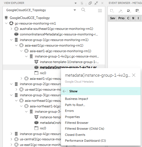Viewport: 142px width, 147px height.
Task: Pop out the View Explorer panel
Action: (90, 3)
